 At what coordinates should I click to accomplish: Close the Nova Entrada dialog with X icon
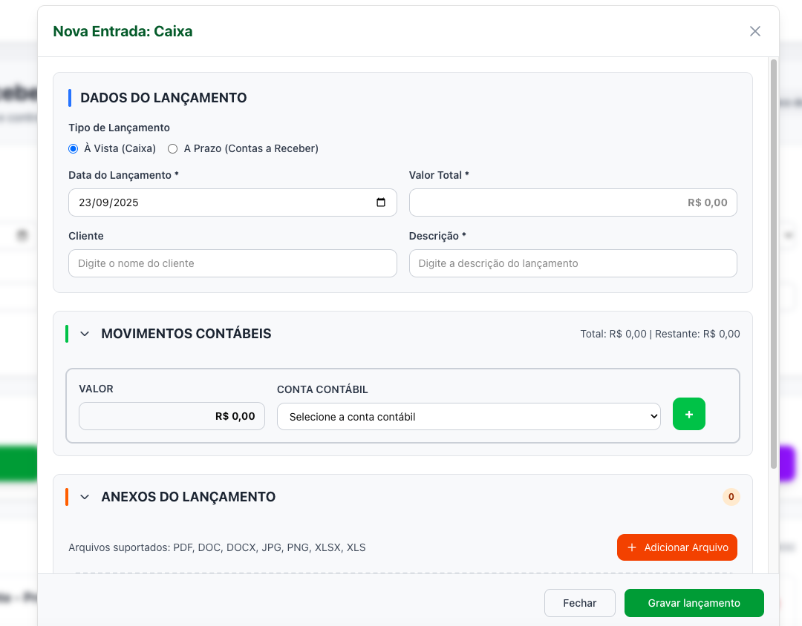point(755,31)
